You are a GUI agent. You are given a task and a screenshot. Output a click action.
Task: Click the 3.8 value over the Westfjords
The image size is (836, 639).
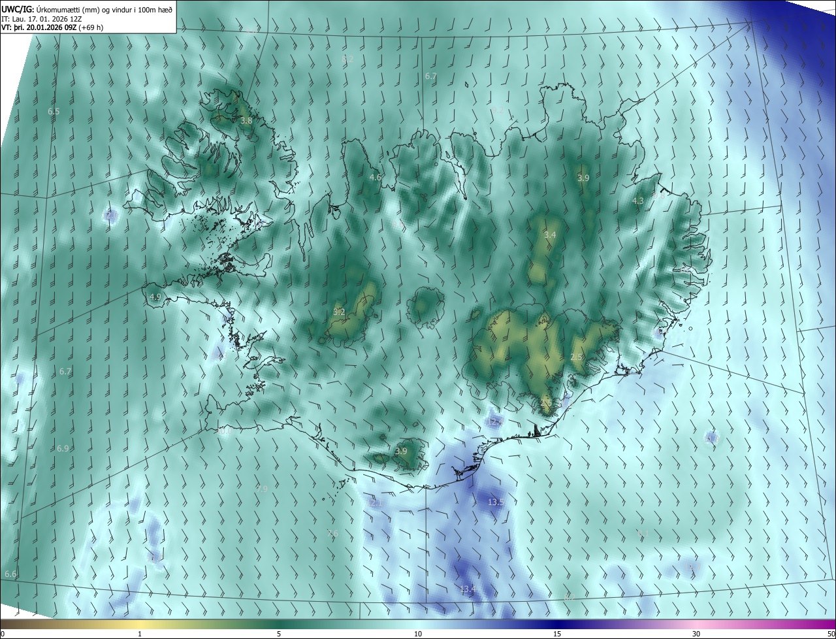(x=246, y=121)
